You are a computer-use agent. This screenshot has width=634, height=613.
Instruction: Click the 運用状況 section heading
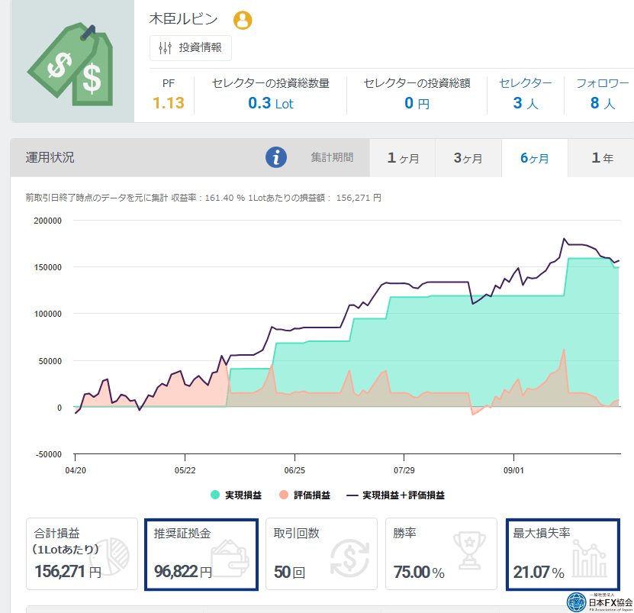[50, 157]
